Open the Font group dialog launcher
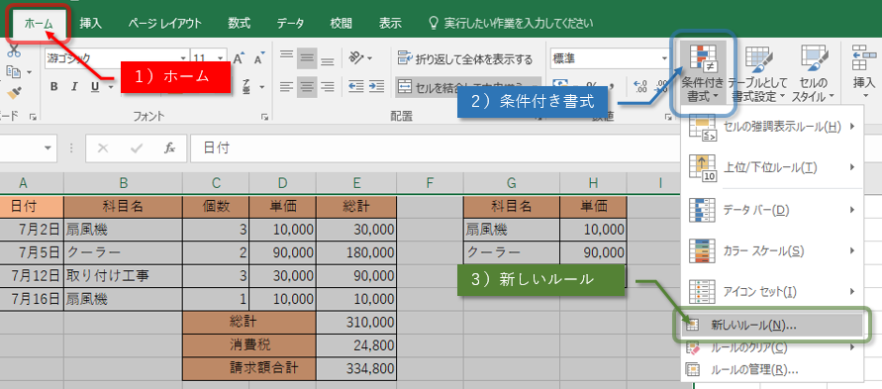882x389 pixels. [x=264, y=117]
